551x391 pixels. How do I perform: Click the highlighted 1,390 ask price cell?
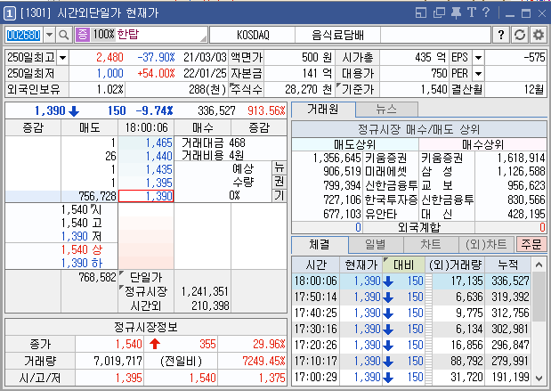coord(146,196)
